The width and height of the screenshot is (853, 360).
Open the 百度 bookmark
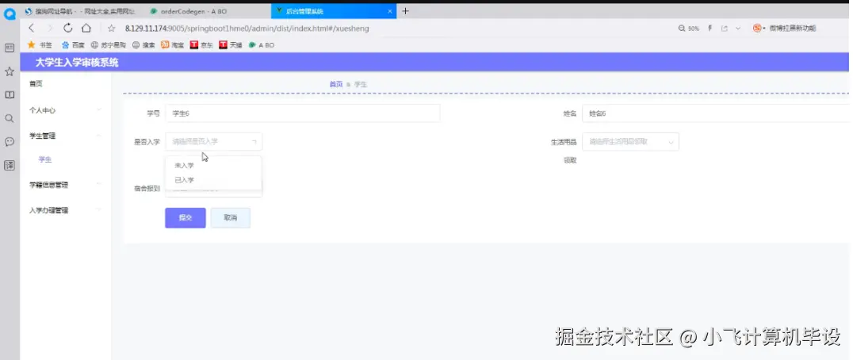73,45
